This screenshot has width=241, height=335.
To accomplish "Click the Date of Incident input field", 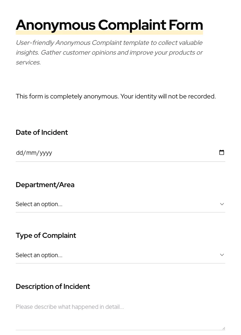I will 98,152.
